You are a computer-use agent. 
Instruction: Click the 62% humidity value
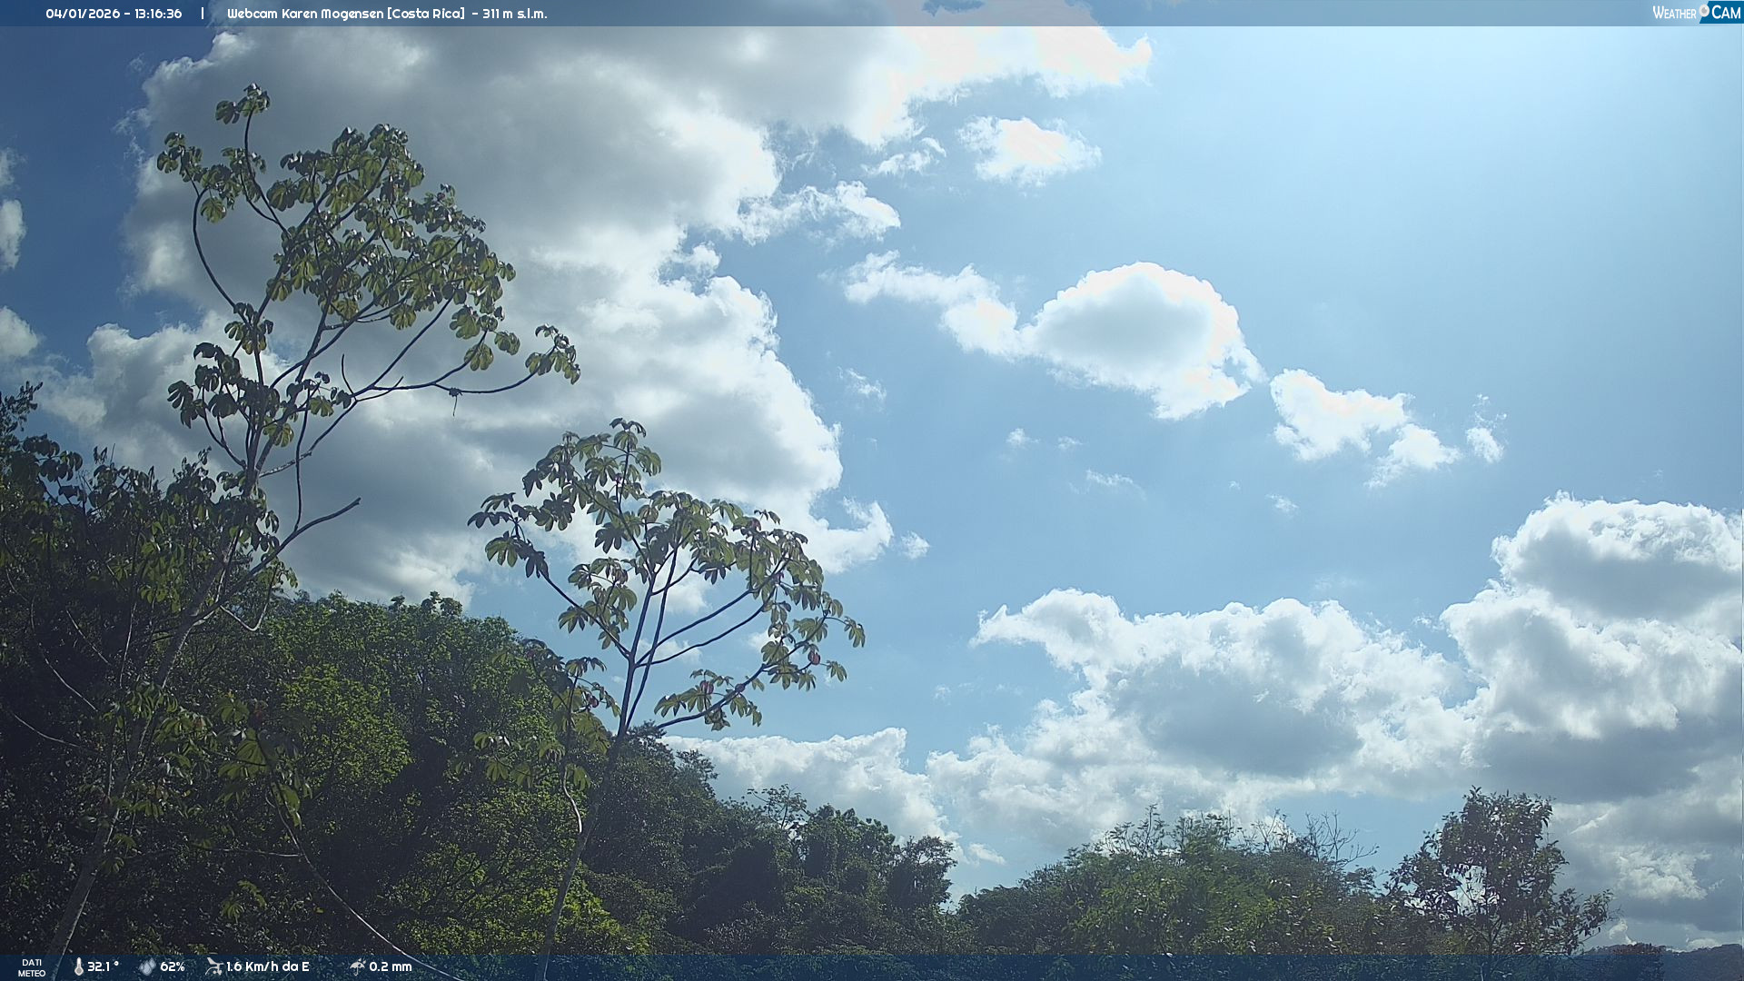pos(173,966)
